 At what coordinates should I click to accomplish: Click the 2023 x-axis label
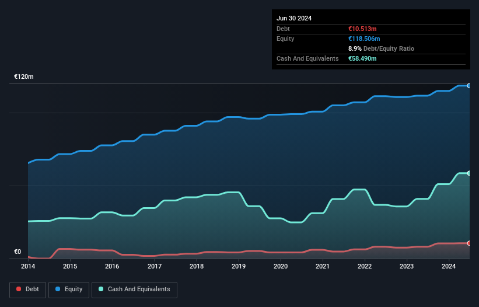click(x=407, y=266)
